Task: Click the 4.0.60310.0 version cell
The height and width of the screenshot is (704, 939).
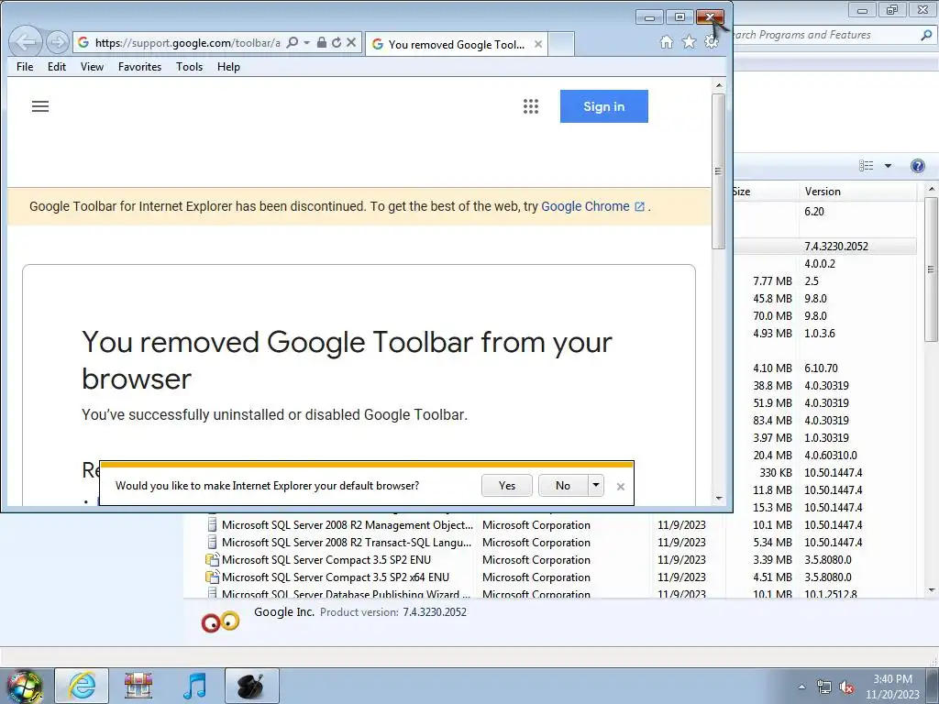Action: point(831,456)
